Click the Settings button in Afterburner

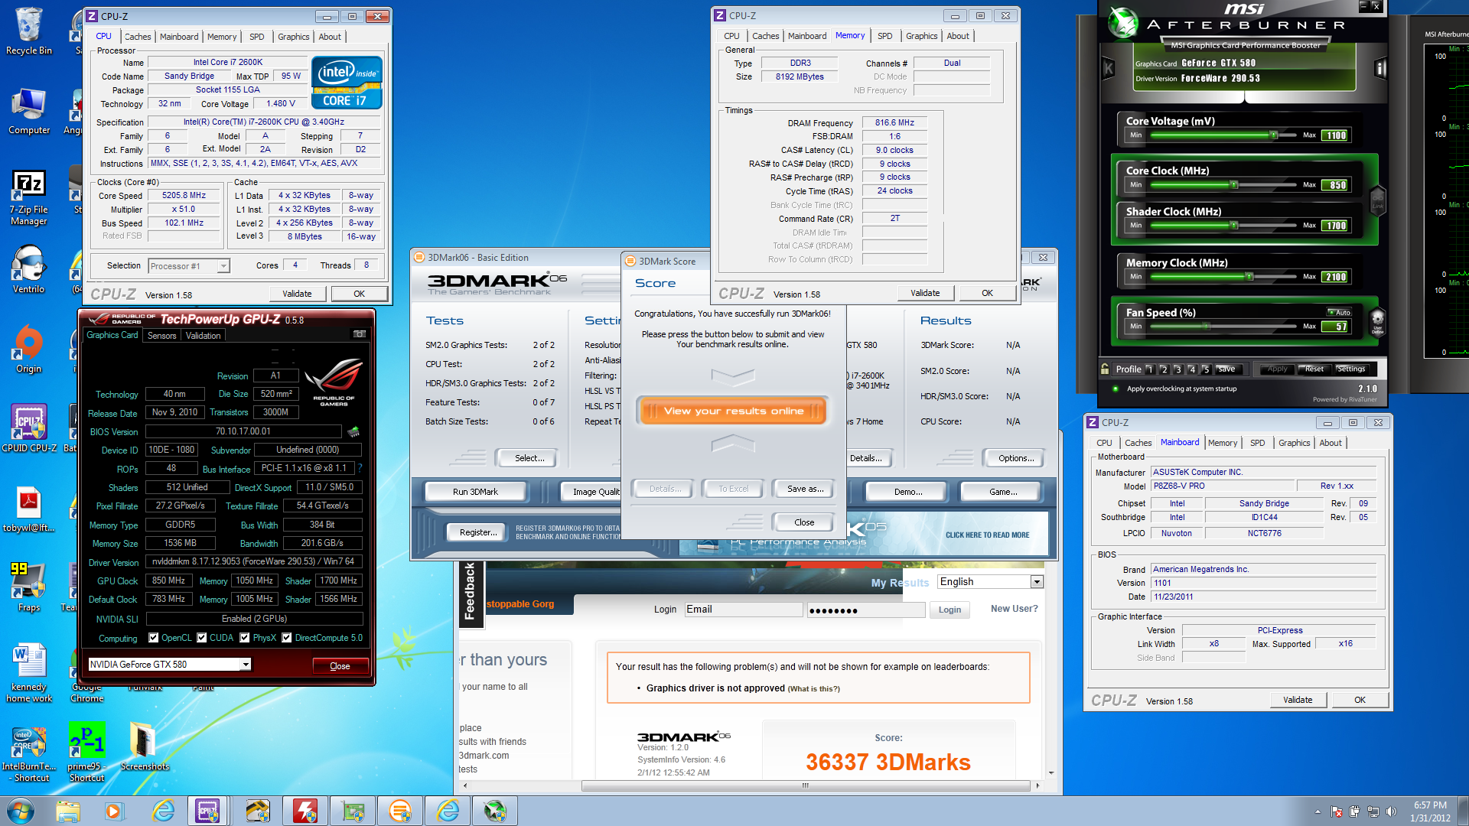(x=1350, y=369)
